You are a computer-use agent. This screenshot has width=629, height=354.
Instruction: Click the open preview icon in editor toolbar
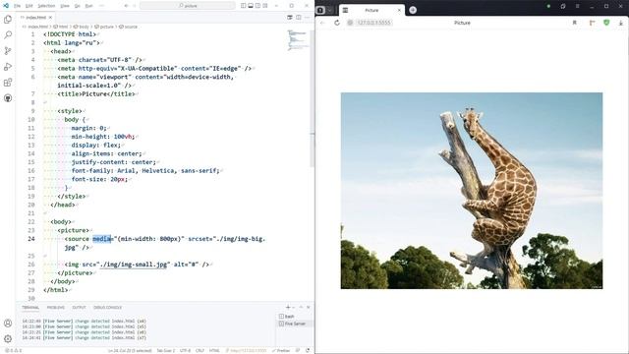(x=290, y=18)
